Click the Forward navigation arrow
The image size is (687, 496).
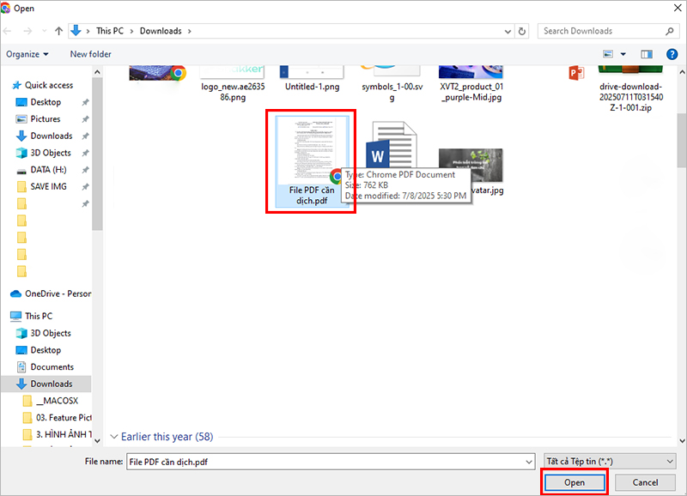pyautogui.click(x=27, y=31)
